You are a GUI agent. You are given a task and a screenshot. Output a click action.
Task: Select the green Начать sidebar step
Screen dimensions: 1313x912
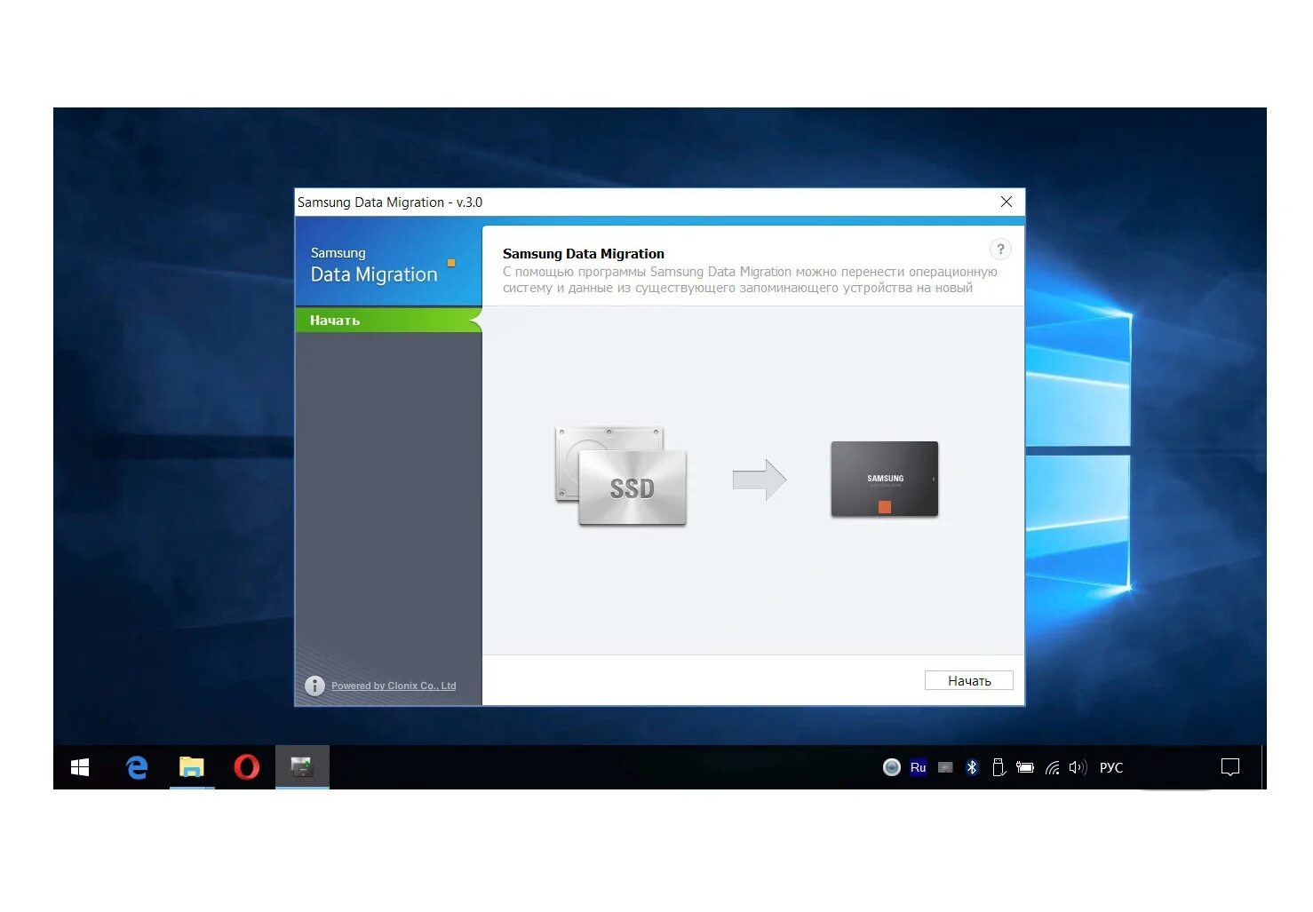click(x=388, y=320)
